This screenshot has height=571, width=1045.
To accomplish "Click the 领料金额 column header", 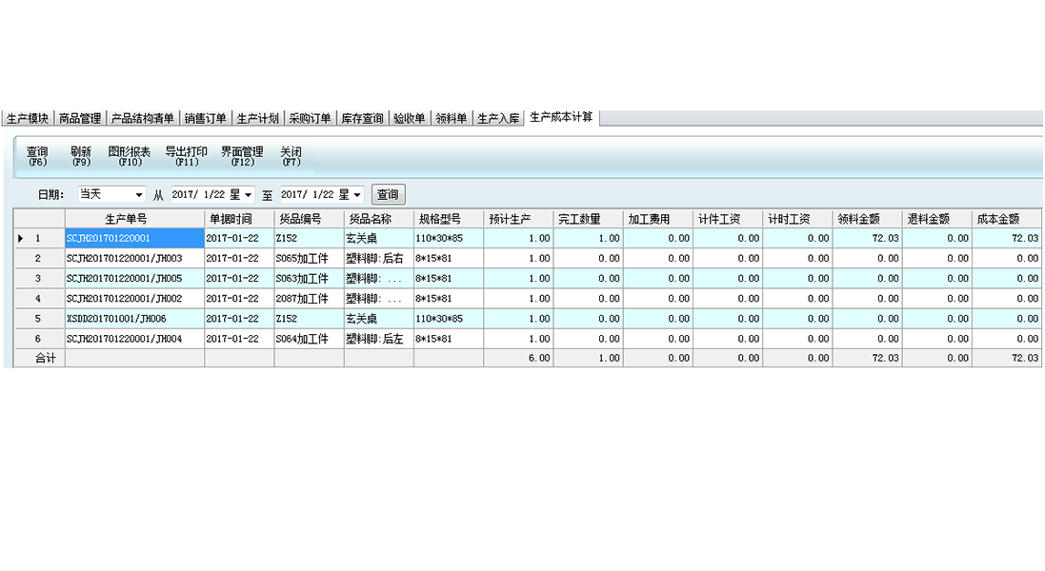I will (x=867, y=219).
